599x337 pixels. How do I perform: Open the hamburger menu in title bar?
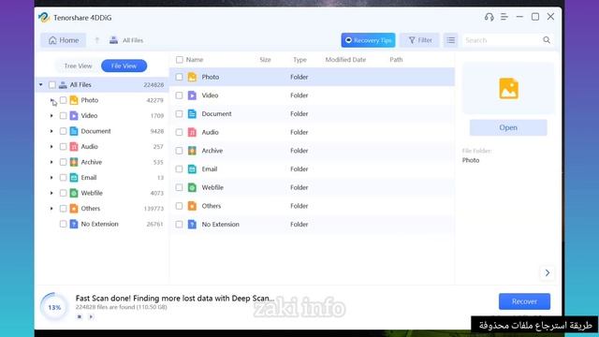pos(504,17)
